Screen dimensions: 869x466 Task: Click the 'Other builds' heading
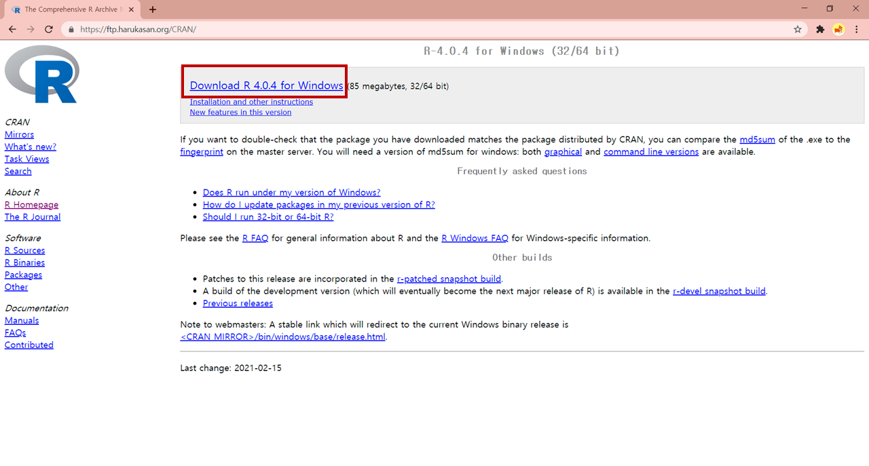click(x=522, y=258)
